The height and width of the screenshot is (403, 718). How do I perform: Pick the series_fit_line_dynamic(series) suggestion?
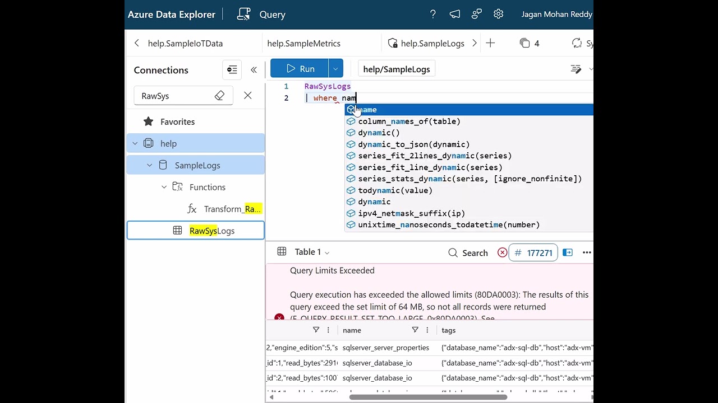(x=469, y=167)
